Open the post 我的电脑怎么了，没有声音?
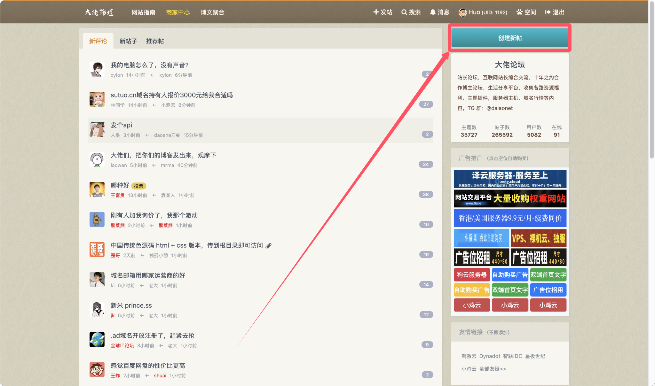Viewport: 655px width, 386px height. (150, 65)
